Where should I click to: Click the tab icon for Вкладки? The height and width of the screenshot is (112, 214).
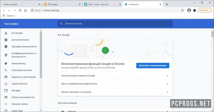[6, 90]
